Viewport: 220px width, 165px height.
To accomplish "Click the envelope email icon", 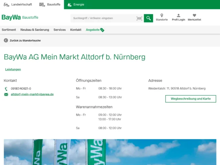I will [x=6, y=95].
